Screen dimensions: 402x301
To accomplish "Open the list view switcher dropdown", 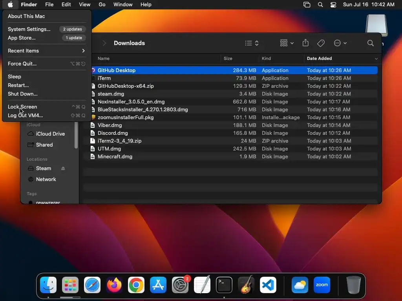I will coord(252,43).
